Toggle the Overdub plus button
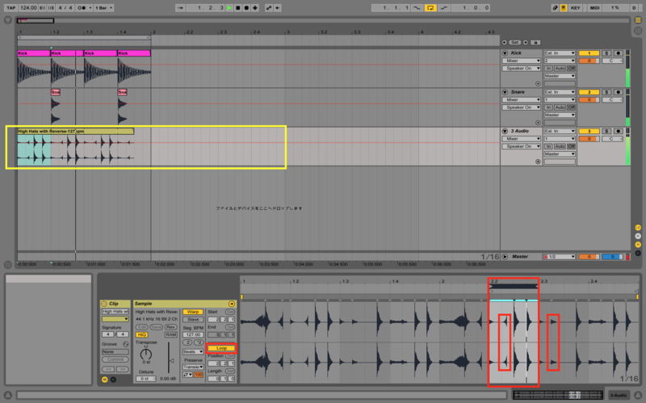 coord(255,8)
